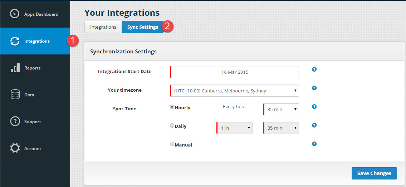The height and width of the screenshot is (187, 406).
Task: Click help icon for the Manual sync option
Action: 314,144
